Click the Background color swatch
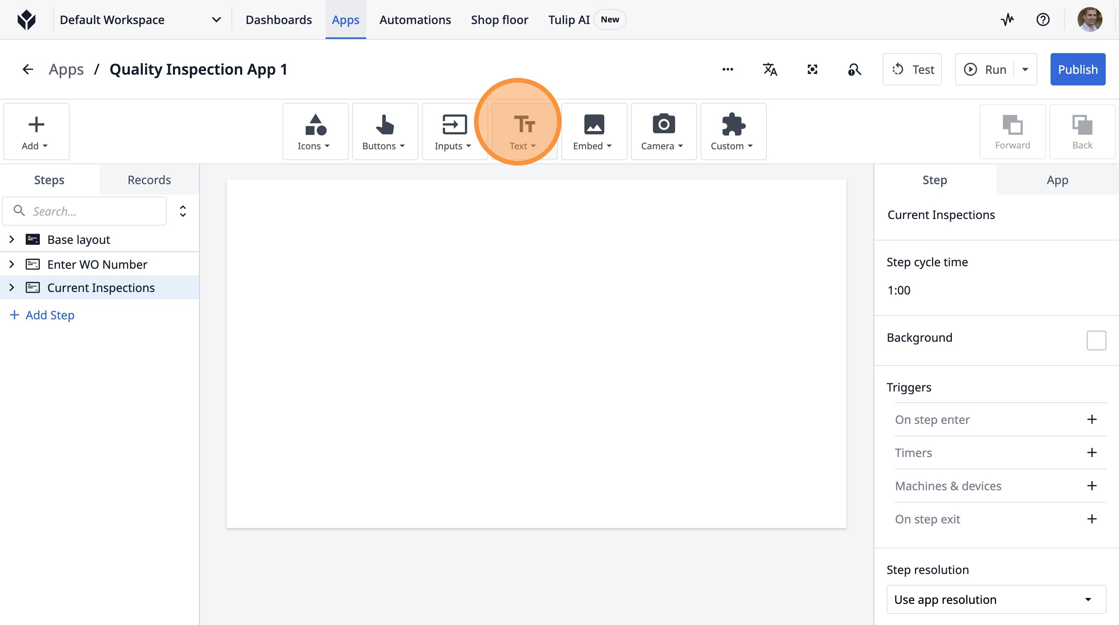Image resolution: width=1119 pixels, height=625 pixels. pos(1095,340)
